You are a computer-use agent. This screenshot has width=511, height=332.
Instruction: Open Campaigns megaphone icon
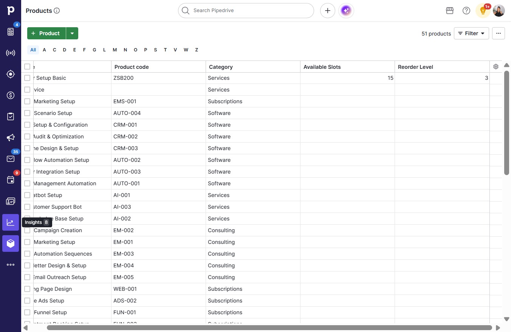(11, 138)
